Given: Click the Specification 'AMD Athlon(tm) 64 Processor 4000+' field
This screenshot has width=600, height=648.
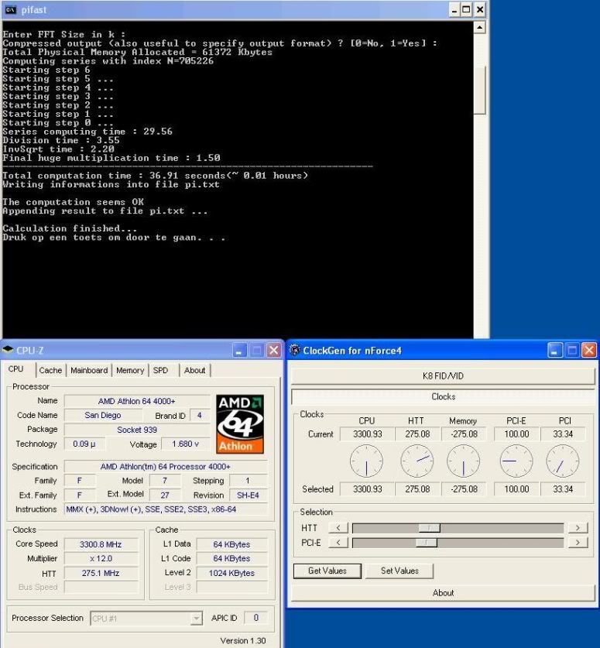Looking at the screenshot, I should (165, 467).
